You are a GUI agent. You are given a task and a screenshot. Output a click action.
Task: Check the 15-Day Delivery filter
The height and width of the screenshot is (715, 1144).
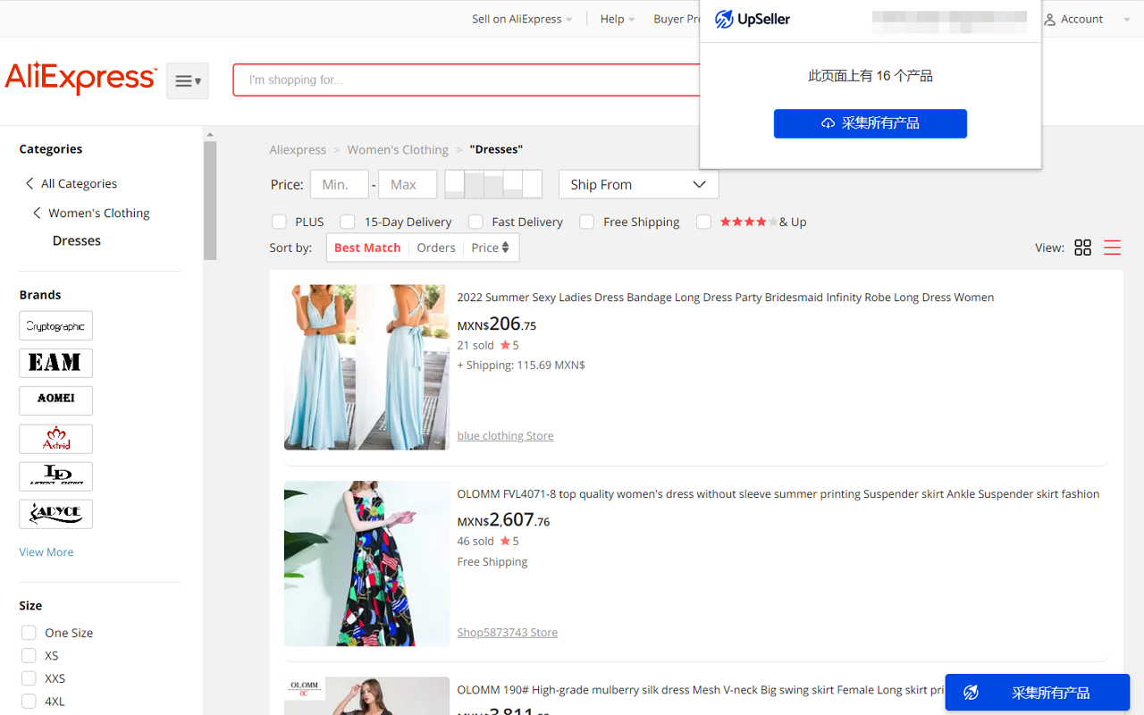point(347,222)
